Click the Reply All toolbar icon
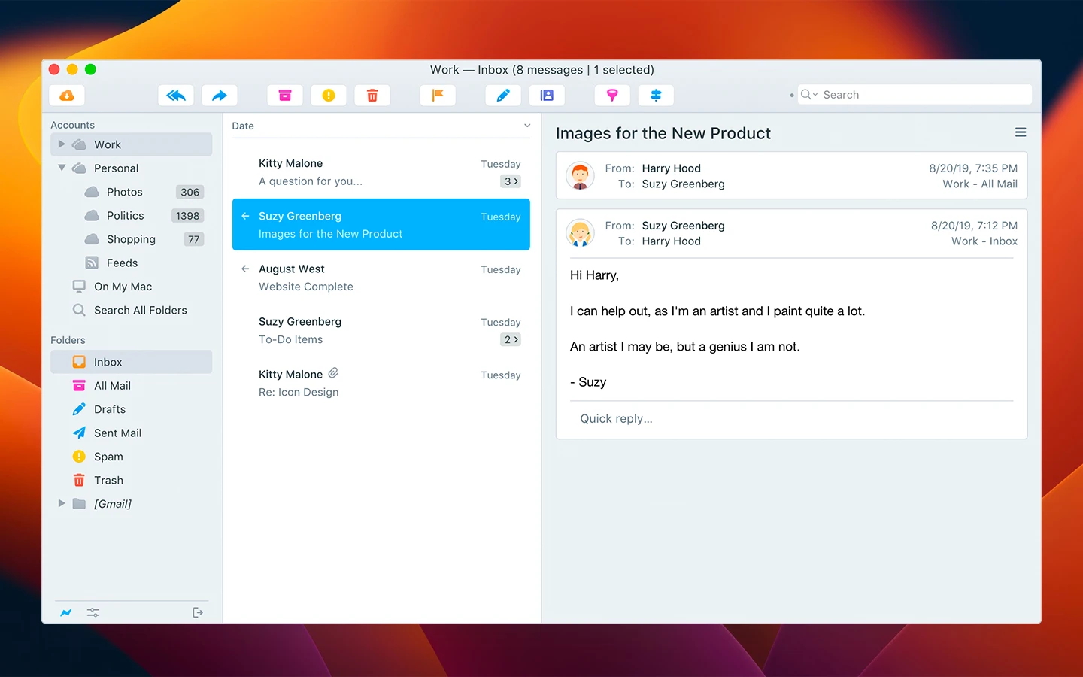 click(176, 96)
